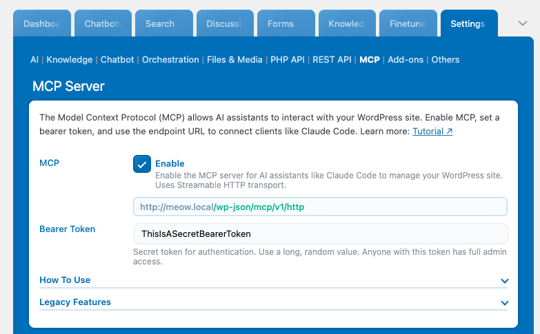Open the Finetunes tab

[x=408, y=23]
